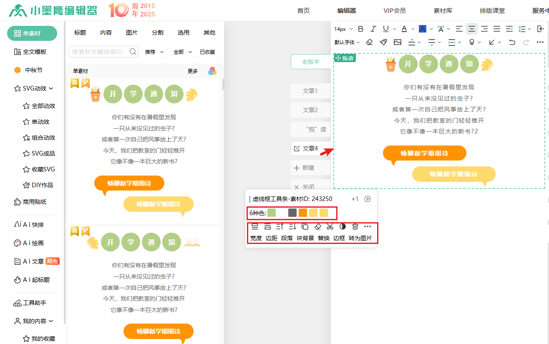Click the material keyword search field
549x344 pixels.
coord(100,52)
